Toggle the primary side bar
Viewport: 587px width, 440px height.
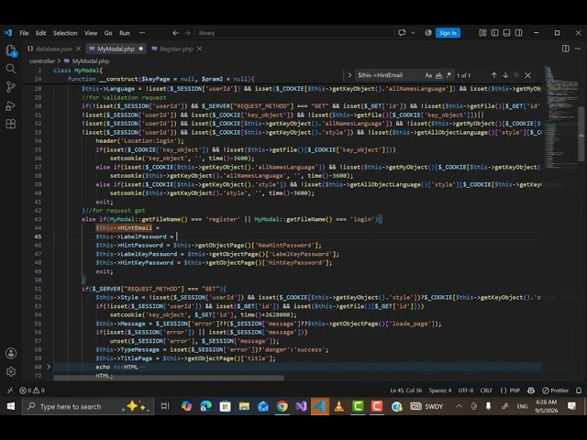coord(494,33)
